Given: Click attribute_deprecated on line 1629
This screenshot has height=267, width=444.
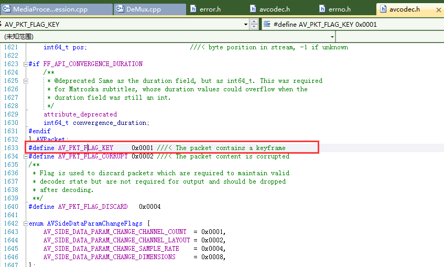Looking at the screenshot, I should point(80,114).
